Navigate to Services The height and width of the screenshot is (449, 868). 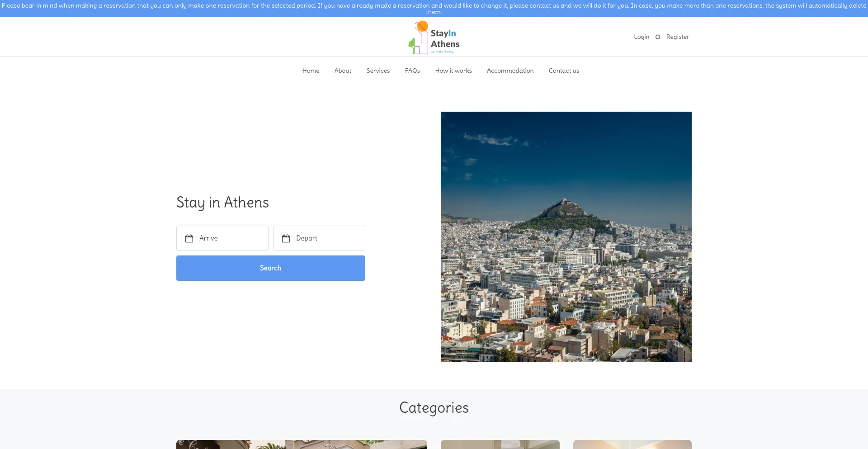378,71
